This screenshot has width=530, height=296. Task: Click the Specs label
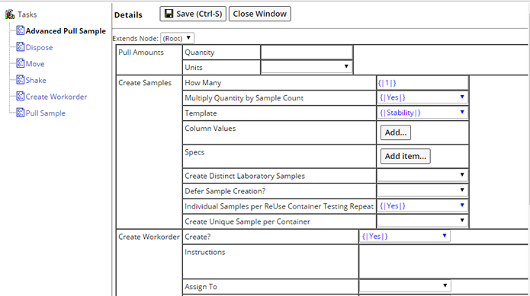[194, 152]
